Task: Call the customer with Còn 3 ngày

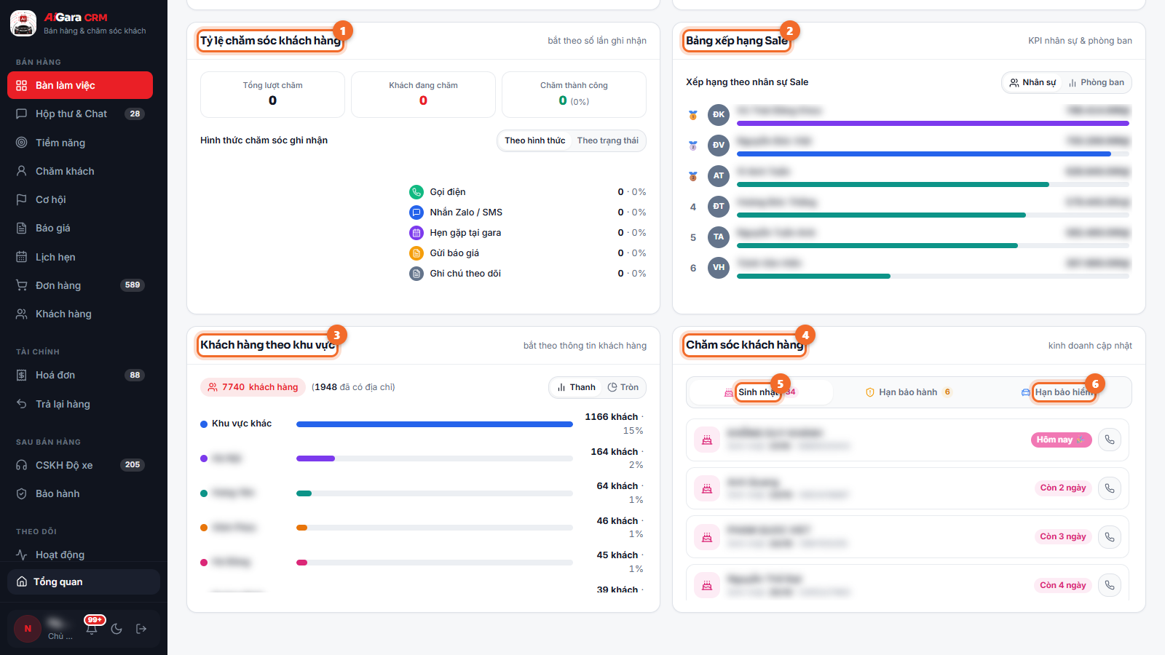Action: pyautogui.click(x=1110, y=537)
